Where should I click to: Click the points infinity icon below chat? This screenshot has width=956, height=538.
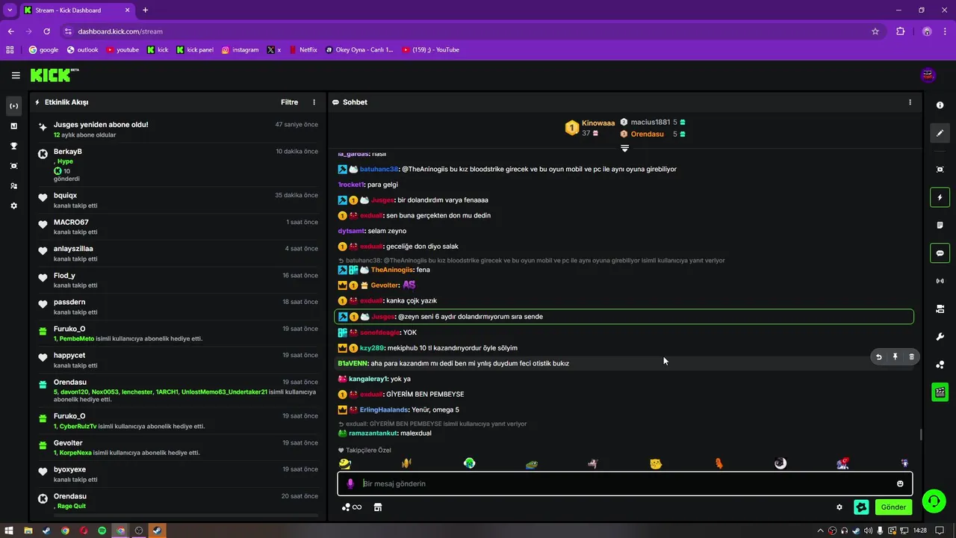(x=351, y=507)
